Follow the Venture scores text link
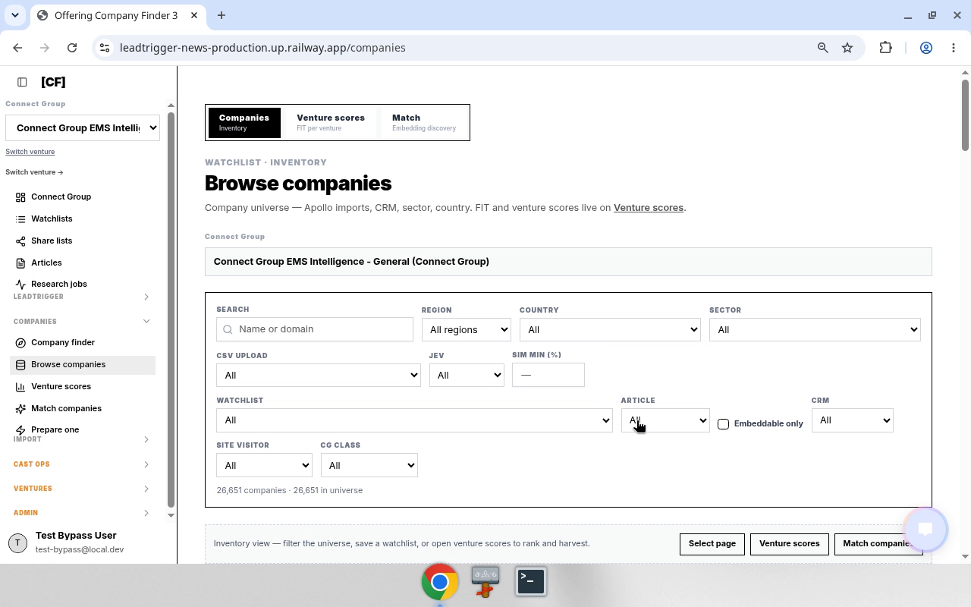Viewport: 971px width, 607px height. pos(649,208)
